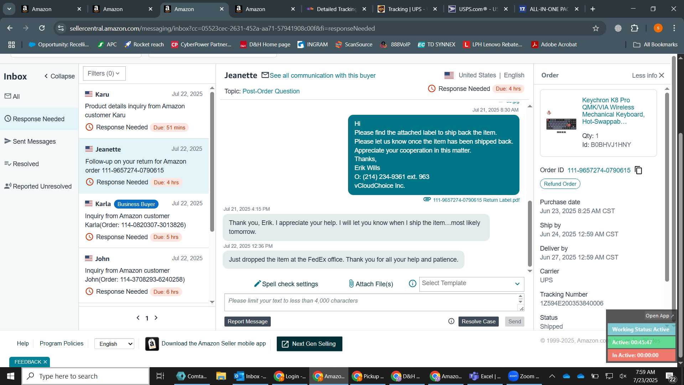Open the Resolved folder

(39, 164)
